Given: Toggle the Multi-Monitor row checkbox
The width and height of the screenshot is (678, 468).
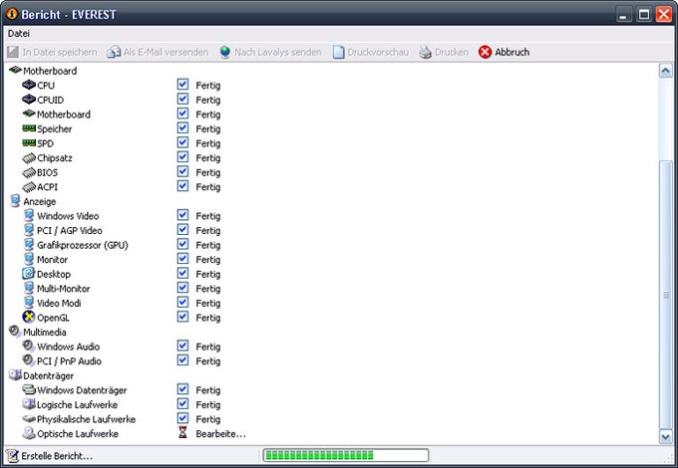Looking at the screenshot, I should pos(182,288).
